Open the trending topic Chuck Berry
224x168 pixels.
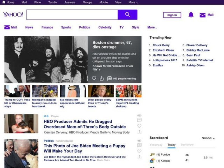point(161,45)
